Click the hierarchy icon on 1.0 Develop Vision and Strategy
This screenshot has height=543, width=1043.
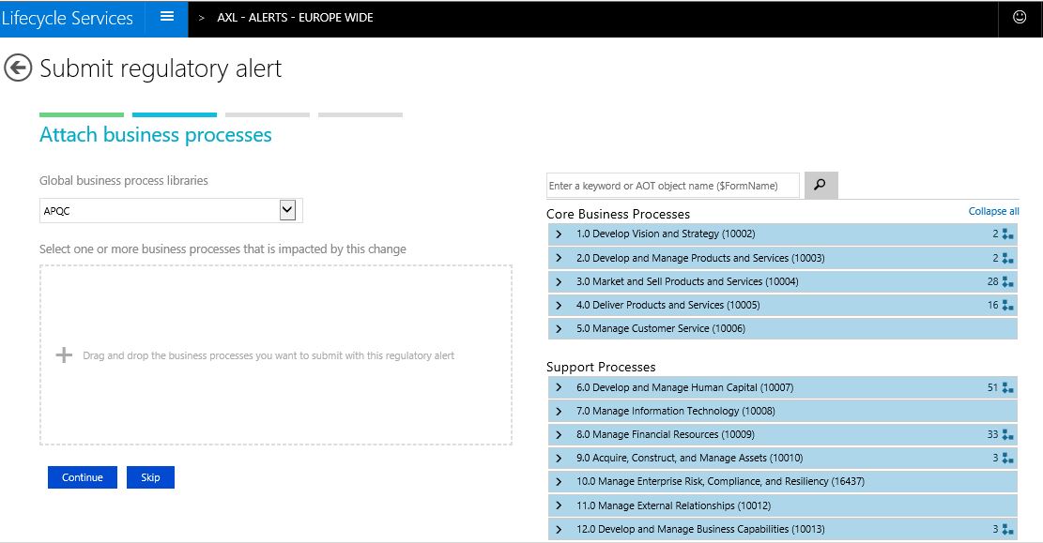click(x=1007, y=234)
